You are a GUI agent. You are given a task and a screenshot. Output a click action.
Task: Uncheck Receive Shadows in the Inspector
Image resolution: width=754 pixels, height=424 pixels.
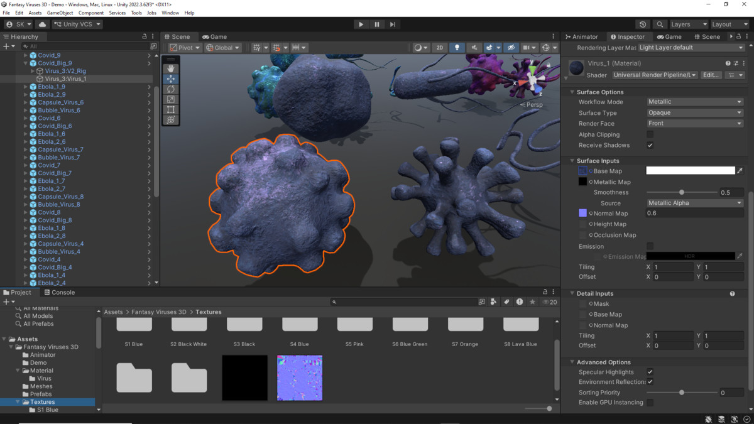point(652,145)
